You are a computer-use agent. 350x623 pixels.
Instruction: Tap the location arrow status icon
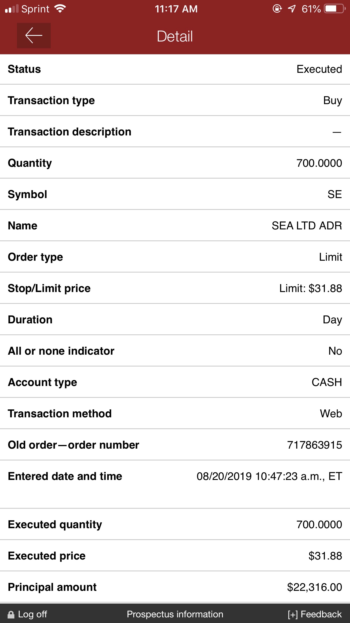point(292,9)
